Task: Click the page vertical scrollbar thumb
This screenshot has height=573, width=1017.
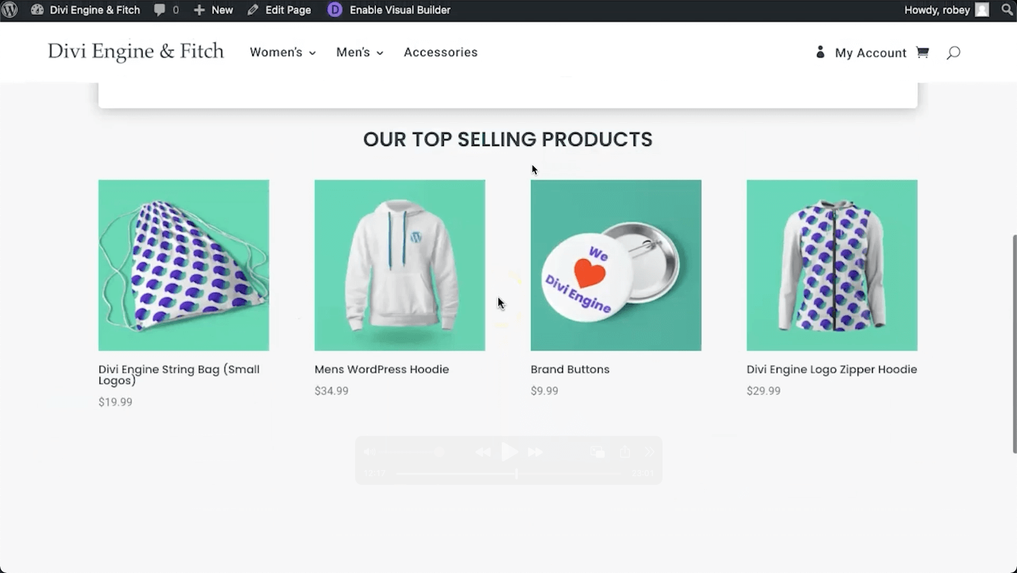Action: tap(1014, 344)
